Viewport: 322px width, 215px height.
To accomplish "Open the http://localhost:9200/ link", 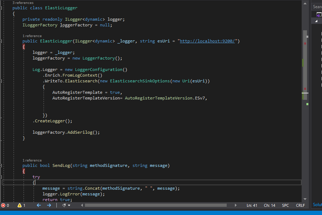I will [x=207, y=41].
